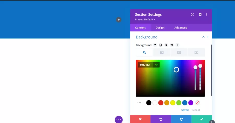Confirm the hex color with green checkmark
Viewport: 235px width, 123px height.
pos(156,65)
